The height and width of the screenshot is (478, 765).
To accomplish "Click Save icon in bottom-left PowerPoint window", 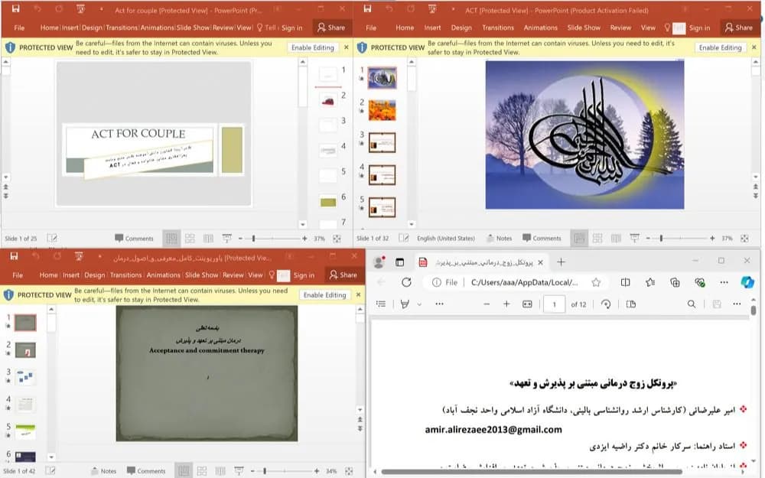I will 14,256.
